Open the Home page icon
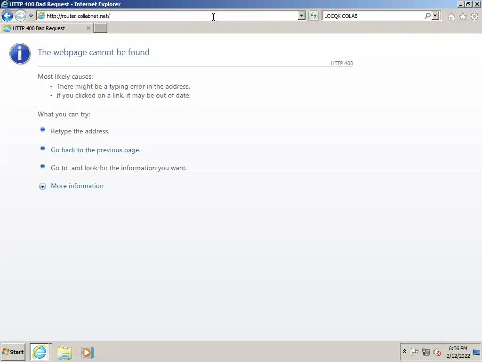This screenshot has width=482, height=362. [451, 16]
